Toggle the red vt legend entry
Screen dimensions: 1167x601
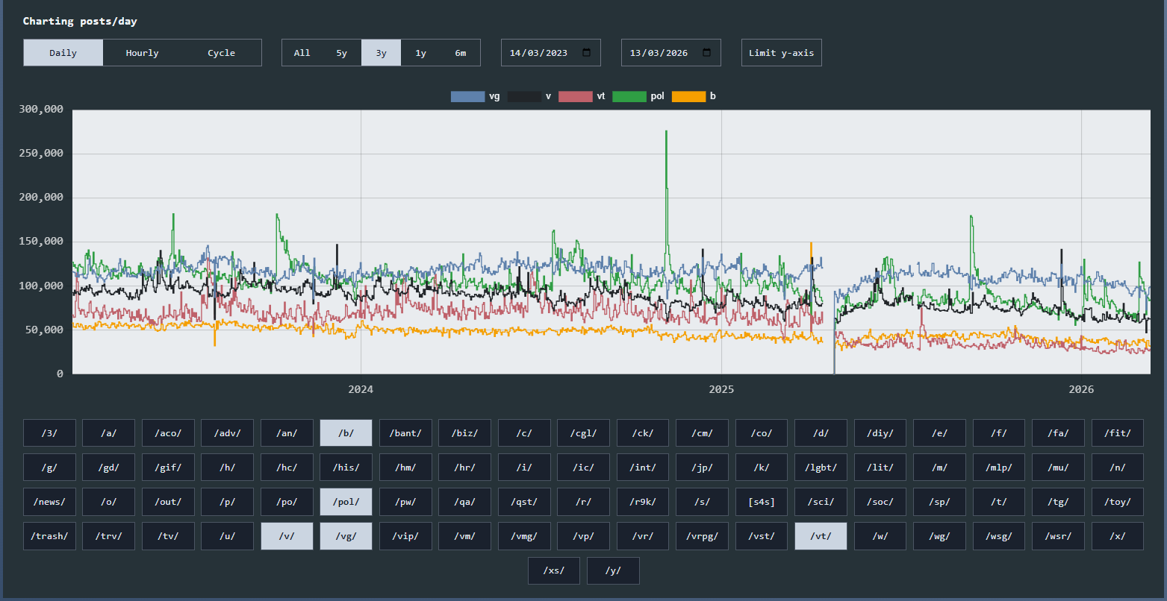point(585,96)
